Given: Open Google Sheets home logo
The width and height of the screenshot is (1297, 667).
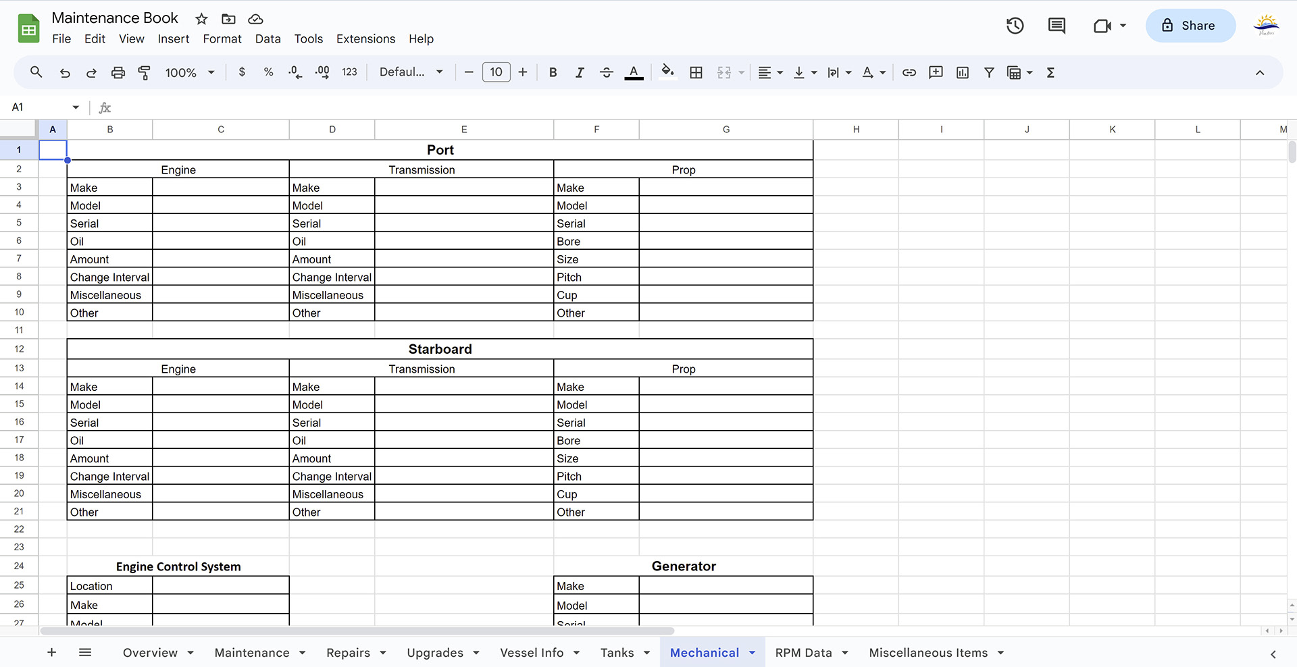Looking at the screenshot, I should point(28,28).
